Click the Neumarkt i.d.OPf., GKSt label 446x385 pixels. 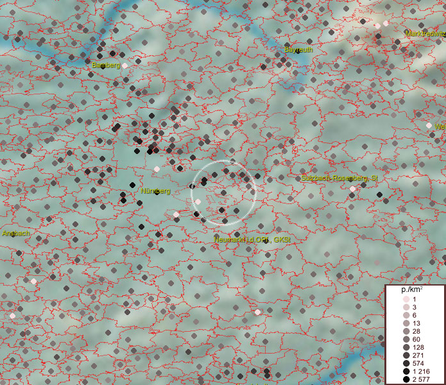tap(252, 239)
